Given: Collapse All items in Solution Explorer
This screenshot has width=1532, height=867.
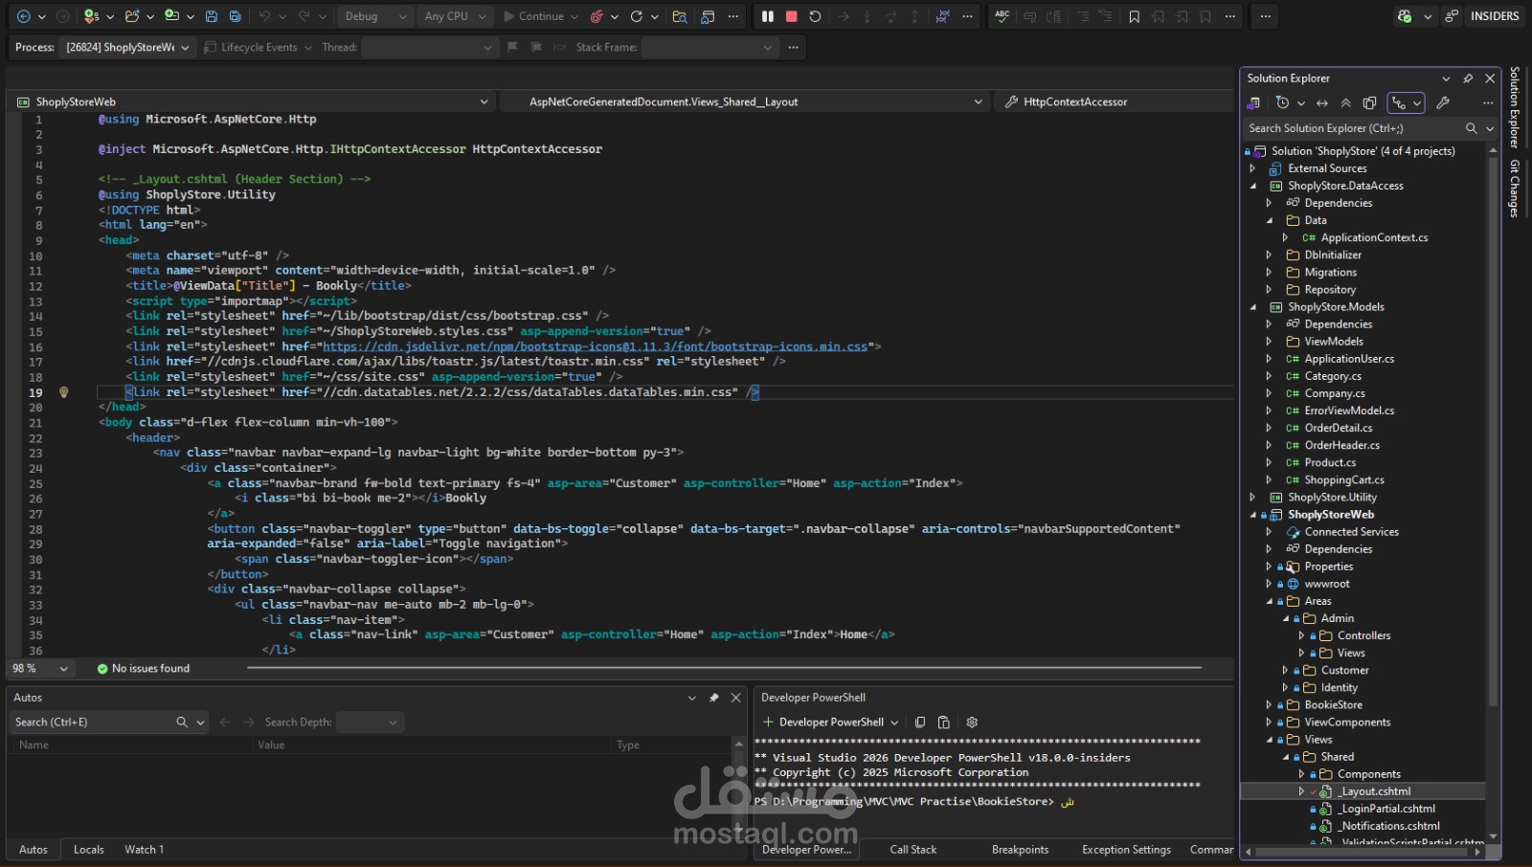Looking at the screenshot, I should (1346, 103).
